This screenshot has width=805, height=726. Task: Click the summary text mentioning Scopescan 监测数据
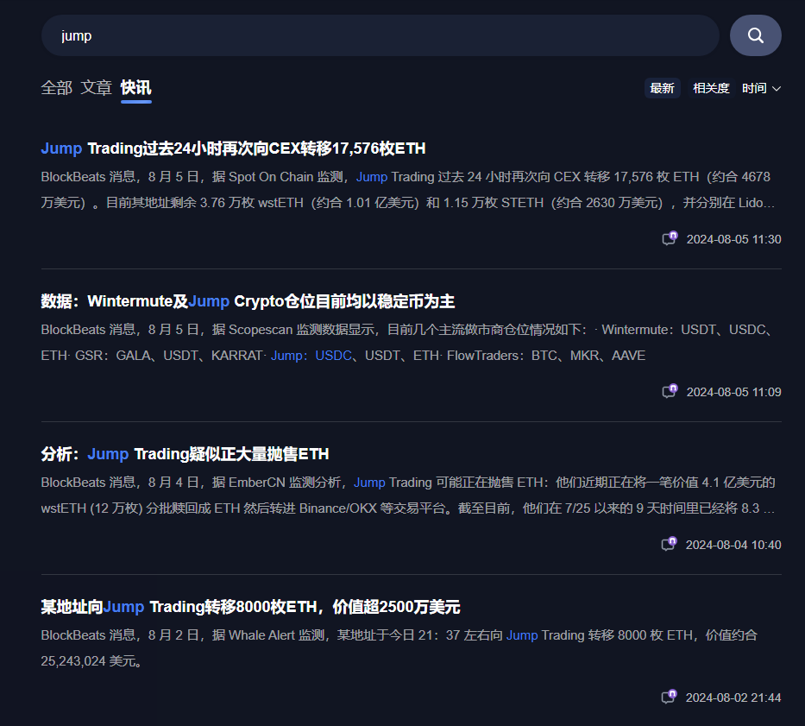[408, 342]
